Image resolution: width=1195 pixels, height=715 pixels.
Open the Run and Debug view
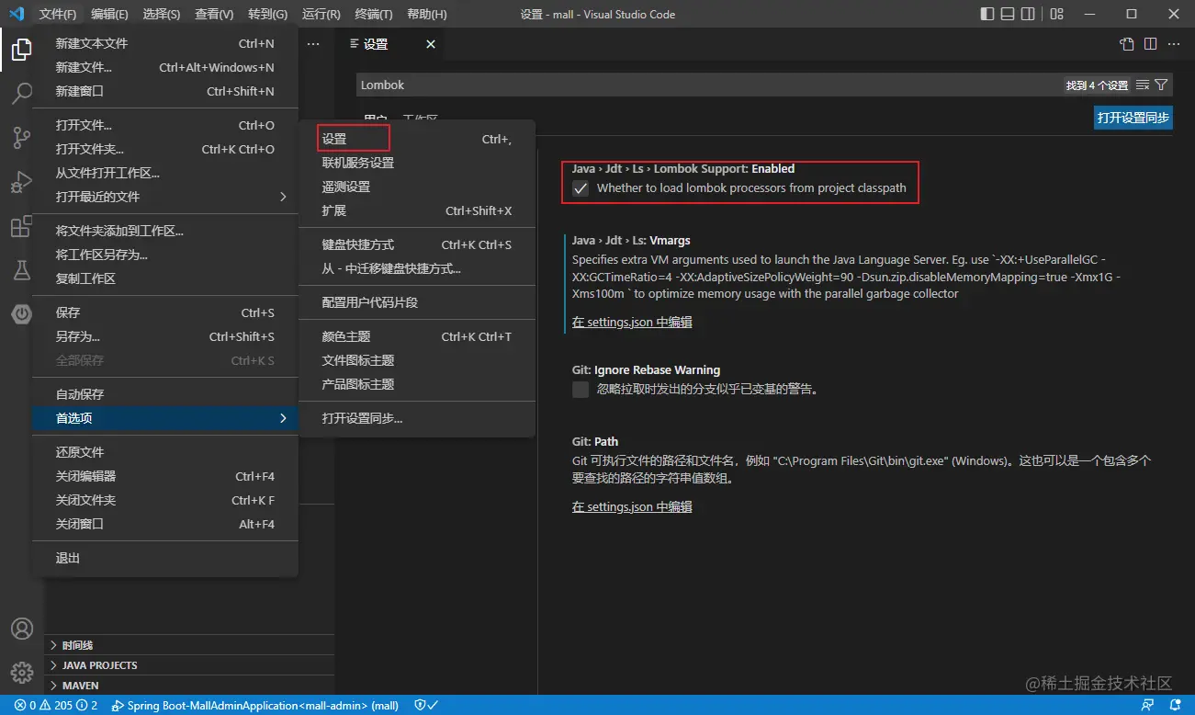[x=21, y=182]
